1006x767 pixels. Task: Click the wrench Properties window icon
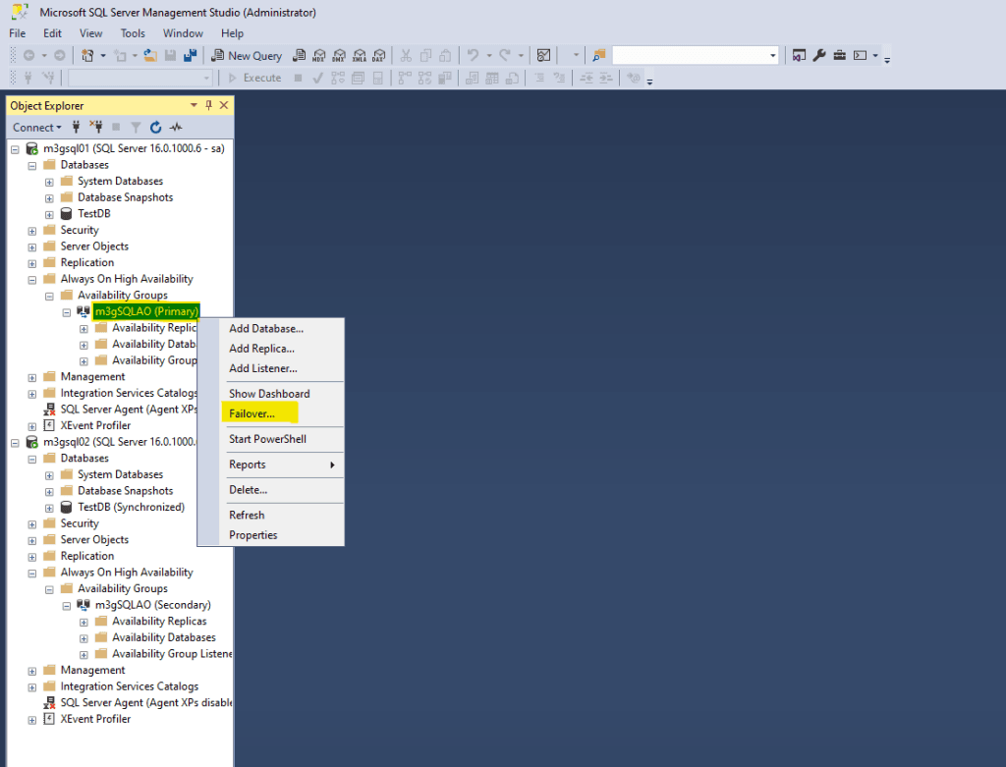click(x=818, y=56)
